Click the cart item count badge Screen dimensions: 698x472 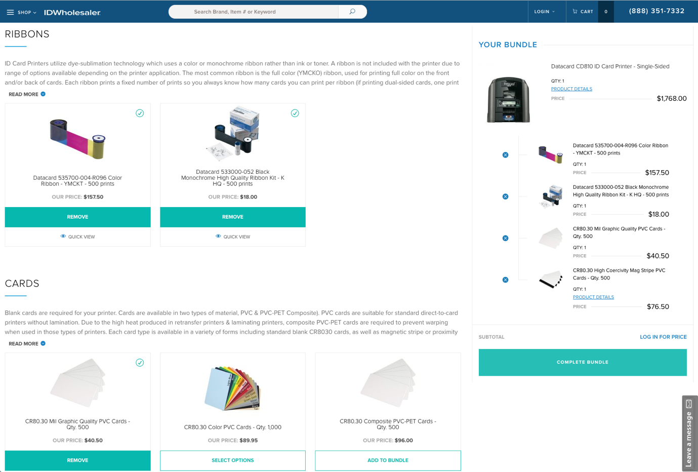[x=606, y=12]
